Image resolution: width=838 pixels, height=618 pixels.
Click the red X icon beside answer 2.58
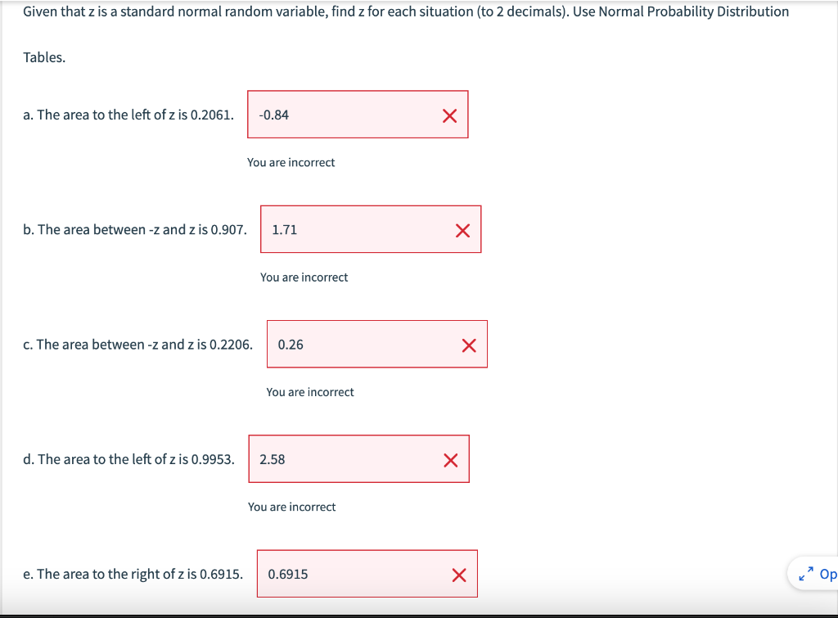(x=449, y=460)
